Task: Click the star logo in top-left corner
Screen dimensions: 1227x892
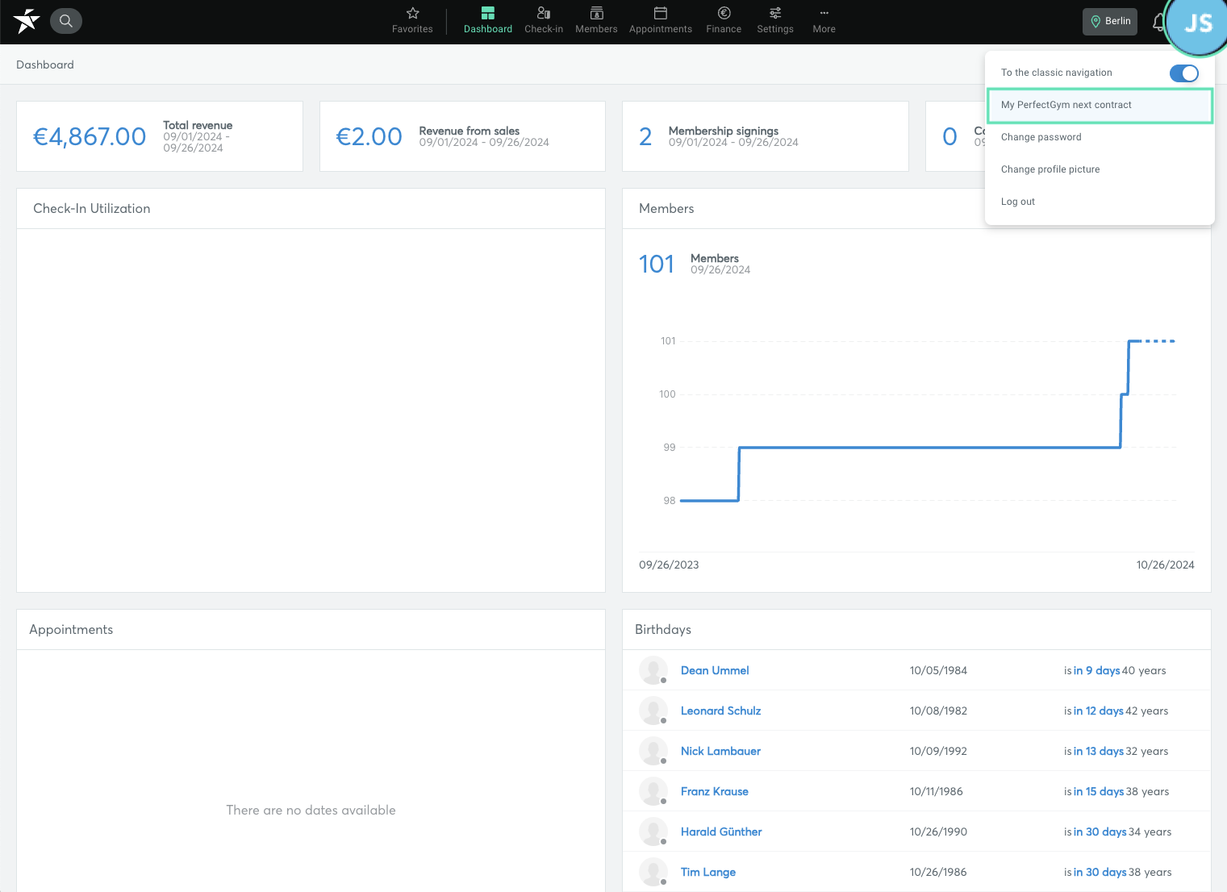Action: tap(26, 21)
